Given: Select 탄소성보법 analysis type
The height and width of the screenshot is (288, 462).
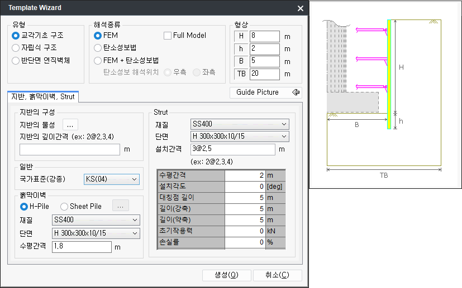Looking at the screenshot, I should click(98, 48).
